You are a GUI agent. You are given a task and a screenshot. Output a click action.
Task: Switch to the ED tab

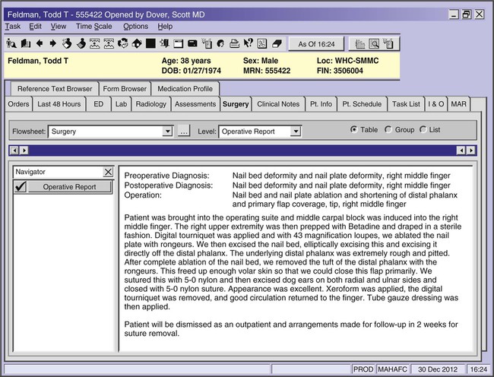(99, 104)
